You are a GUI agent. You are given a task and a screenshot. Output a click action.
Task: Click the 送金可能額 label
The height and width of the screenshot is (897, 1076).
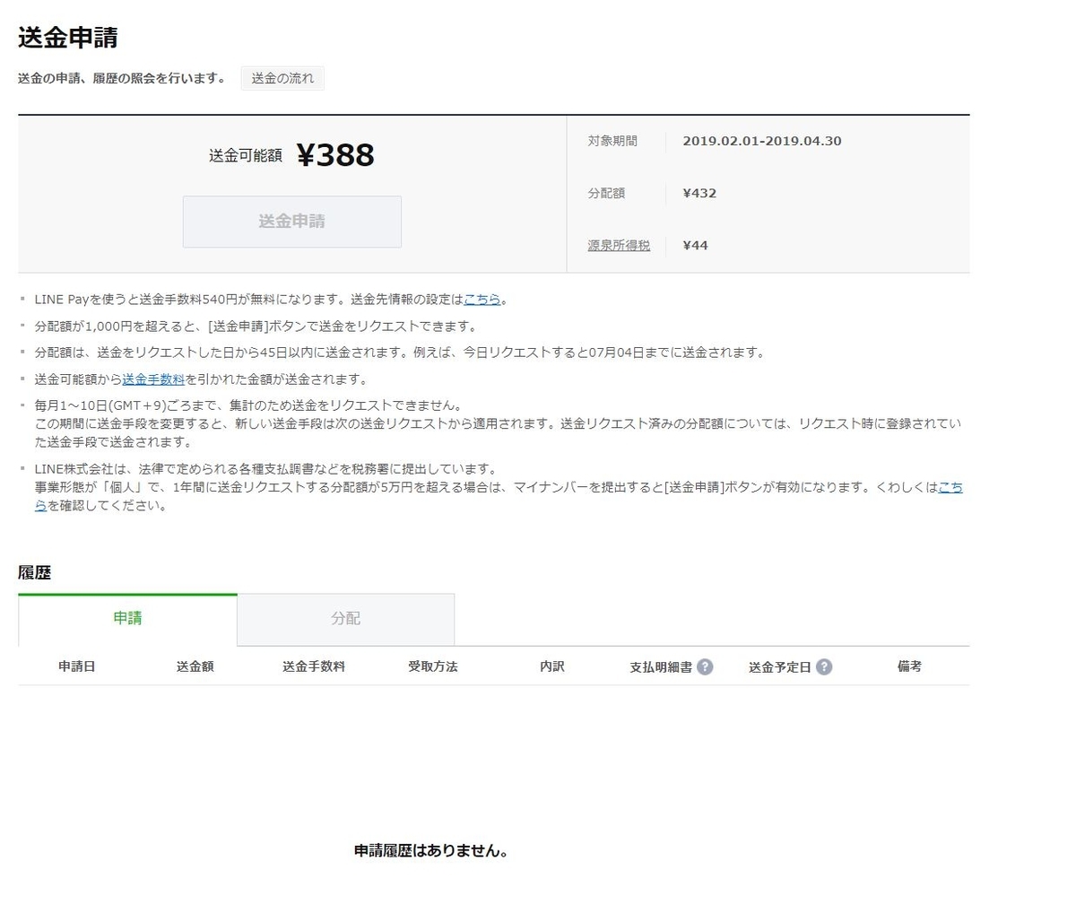point(246,155)
